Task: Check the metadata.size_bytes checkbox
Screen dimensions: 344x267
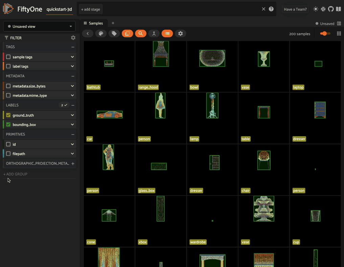Action: coord(8,86)
